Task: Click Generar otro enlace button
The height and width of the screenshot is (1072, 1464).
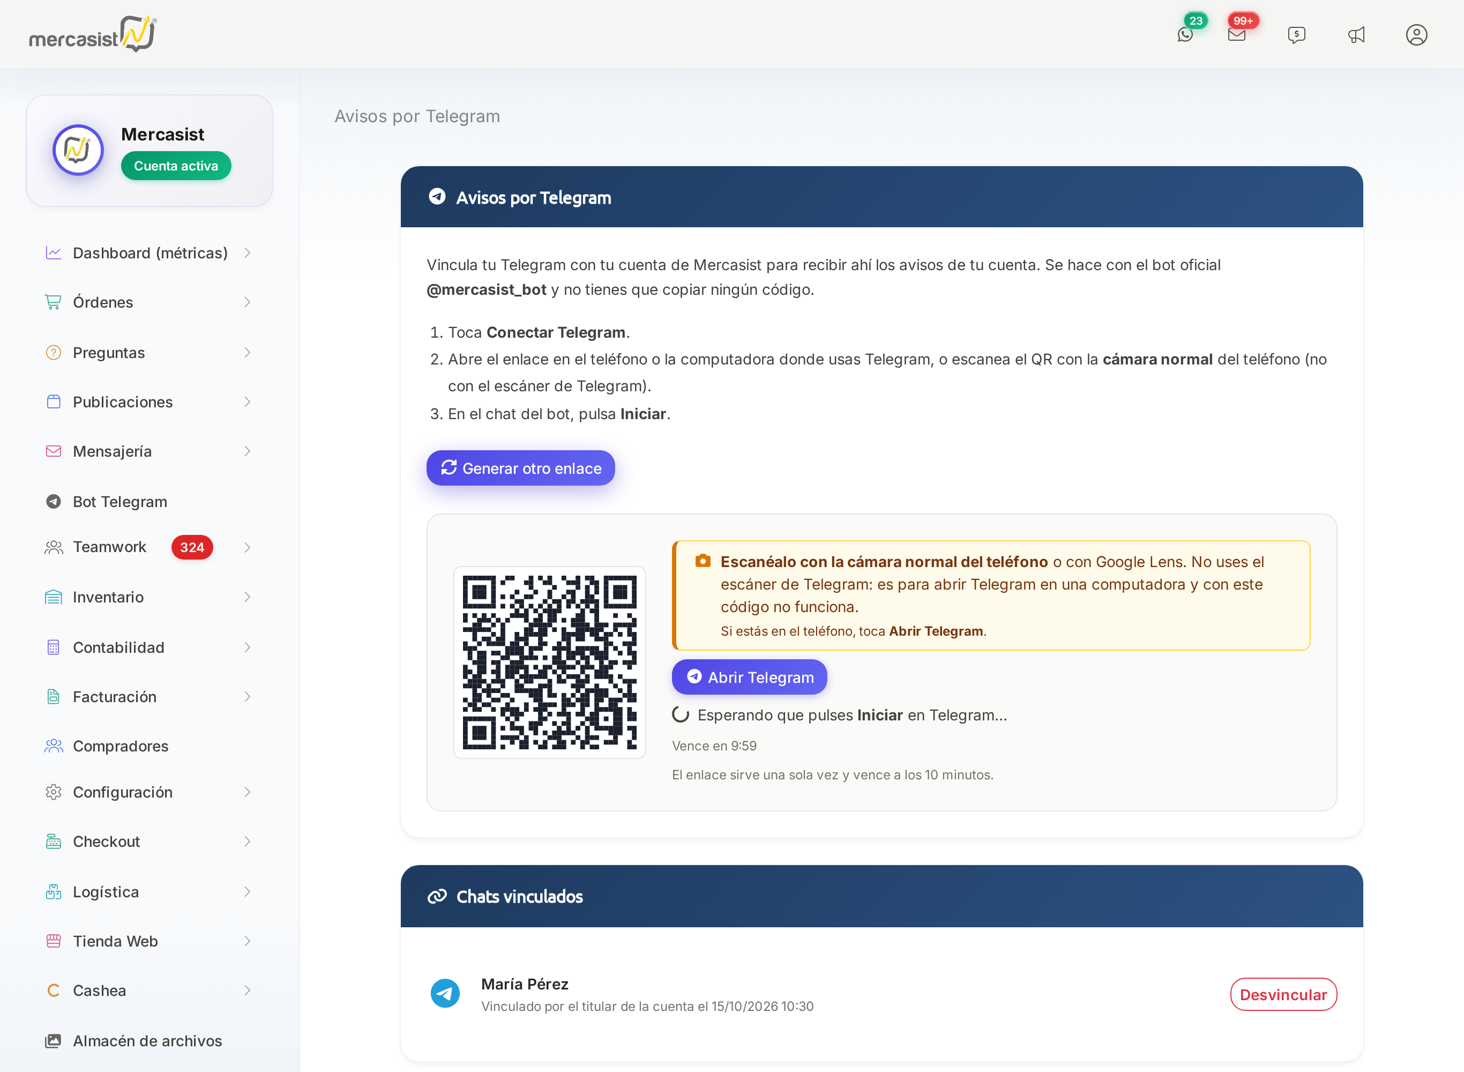Action: [520, 468]
